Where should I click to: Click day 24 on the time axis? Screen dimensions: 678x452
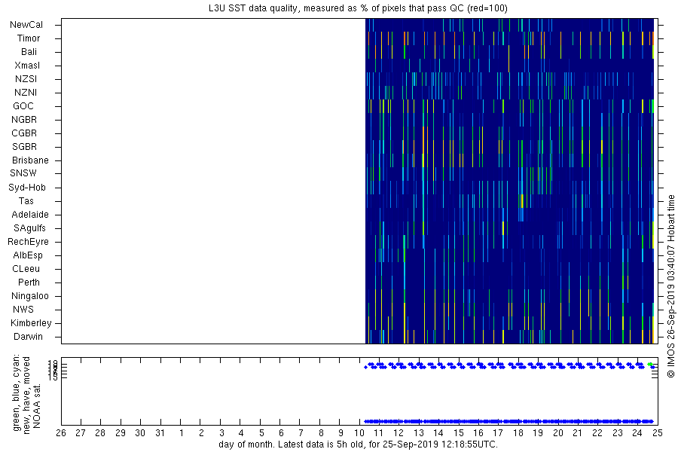point(637,433)
